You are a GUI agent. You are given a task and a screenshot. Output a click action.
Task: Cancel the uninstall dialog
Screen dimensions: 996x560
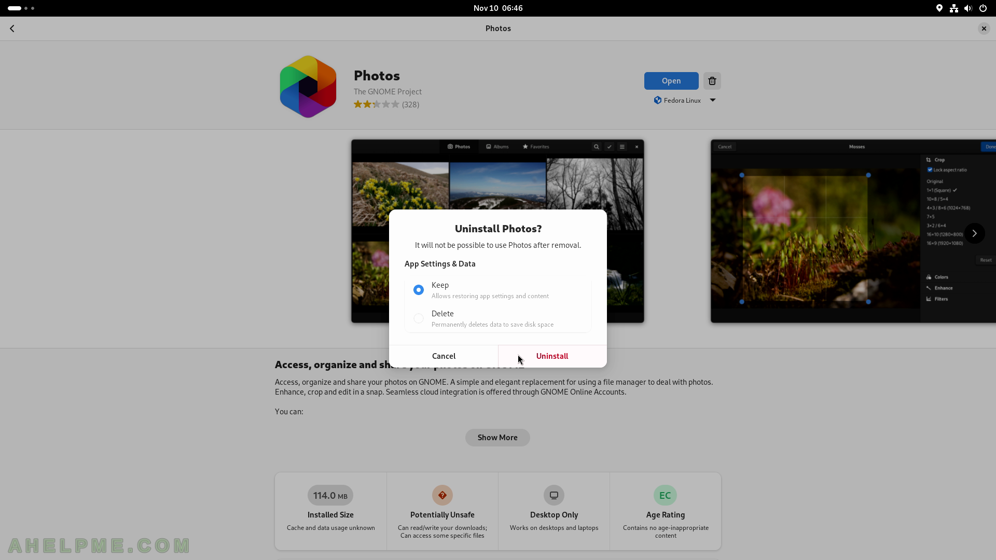click(444, 356)
